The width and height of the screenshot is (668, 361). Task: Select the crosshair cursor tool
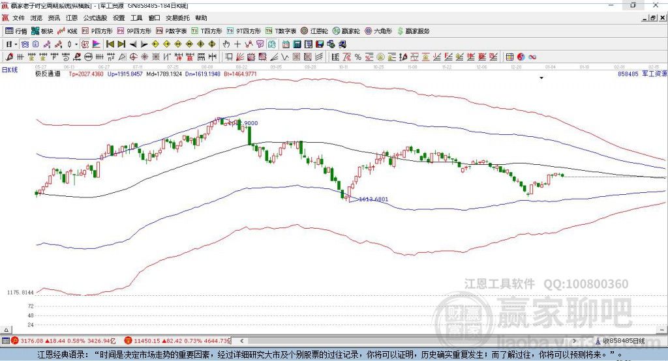coord(237,44)
